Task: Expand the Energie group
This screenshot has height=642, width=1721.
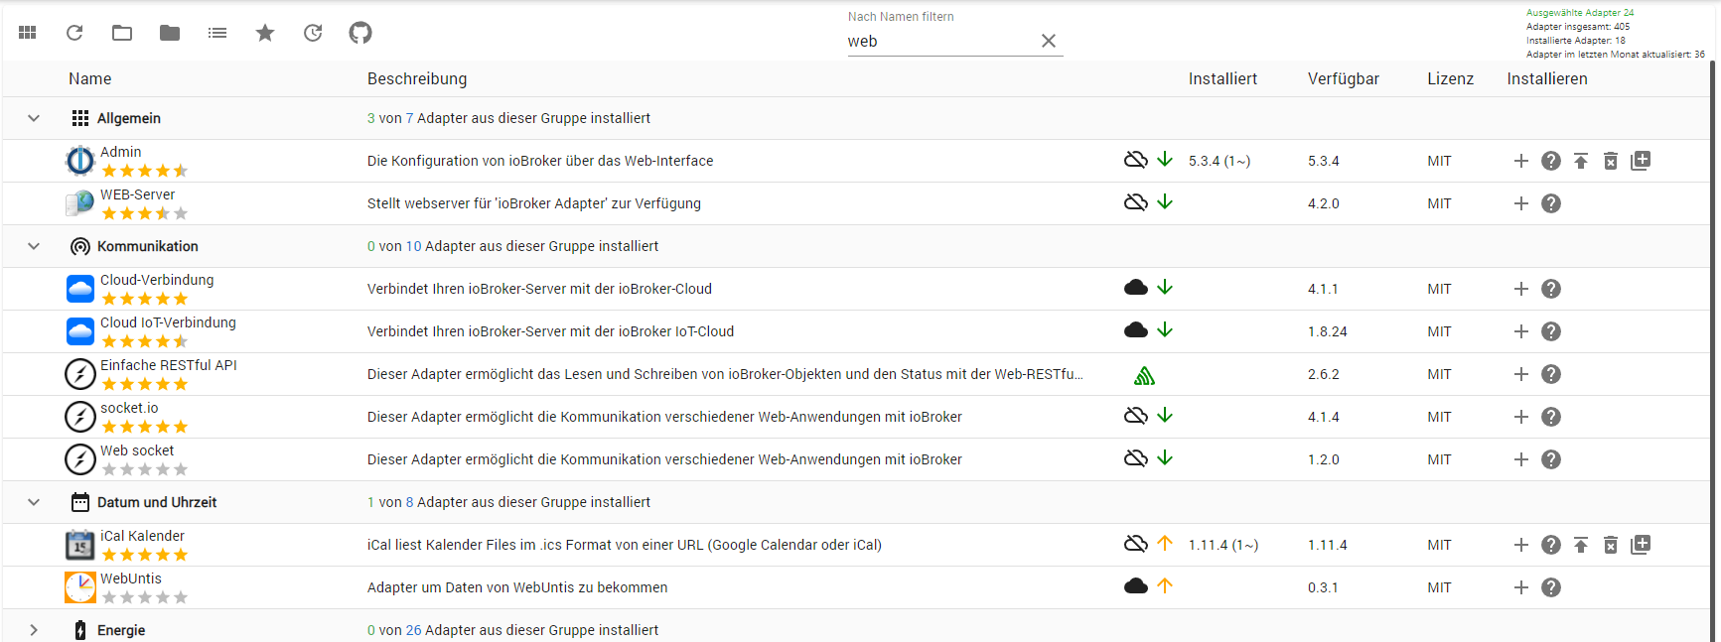Action: [x=34, y=630]
